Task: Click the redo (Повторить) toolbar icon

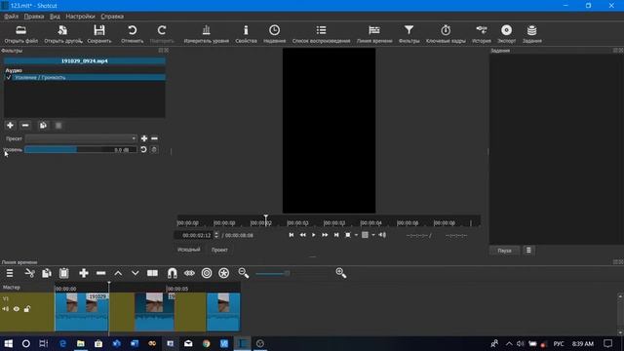Action: click(x=162, y=34)
